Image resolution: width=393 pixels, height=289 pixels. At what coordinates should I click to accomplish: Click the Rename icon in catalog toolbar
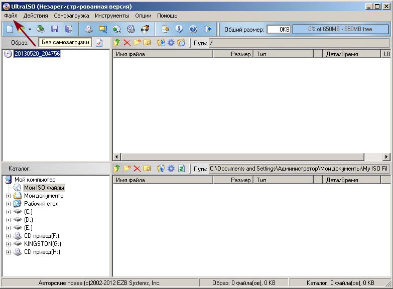[147, 169]
